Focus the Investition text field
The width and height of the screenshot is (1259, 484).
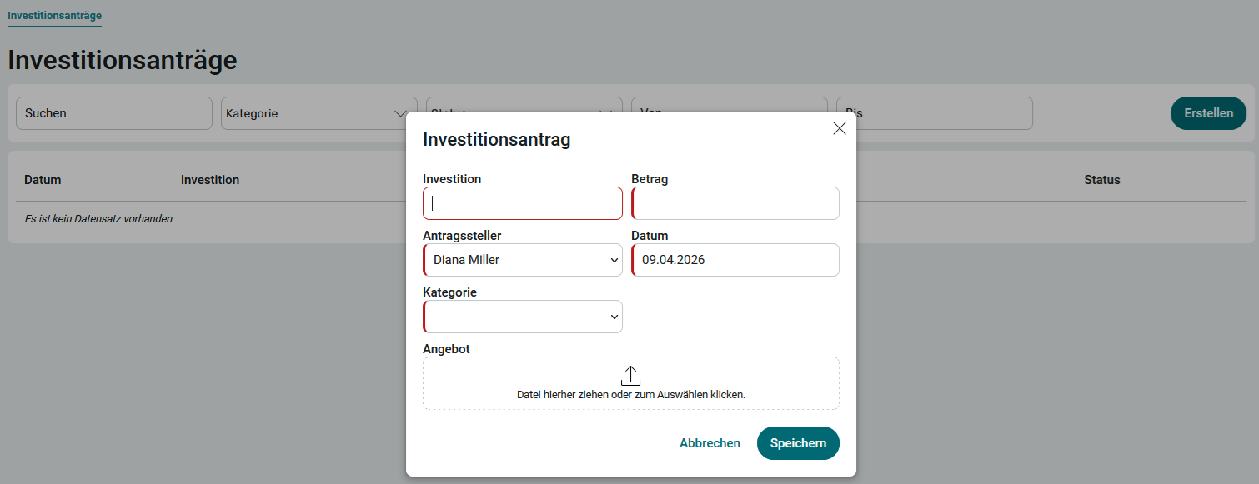click(523, 203)
